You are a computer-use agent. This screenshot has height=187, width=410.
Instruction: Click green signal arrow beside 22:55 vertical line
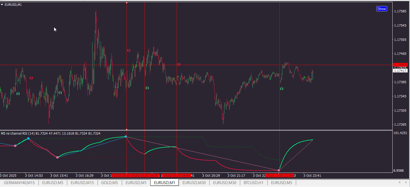point(282,89)
